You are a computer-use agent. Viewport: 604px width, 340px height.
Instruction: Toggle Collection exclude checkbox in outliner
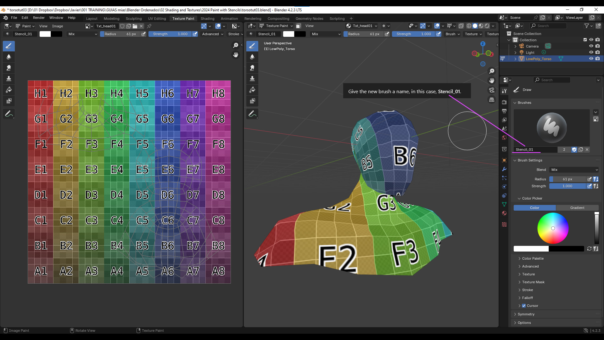pos(585,40)
